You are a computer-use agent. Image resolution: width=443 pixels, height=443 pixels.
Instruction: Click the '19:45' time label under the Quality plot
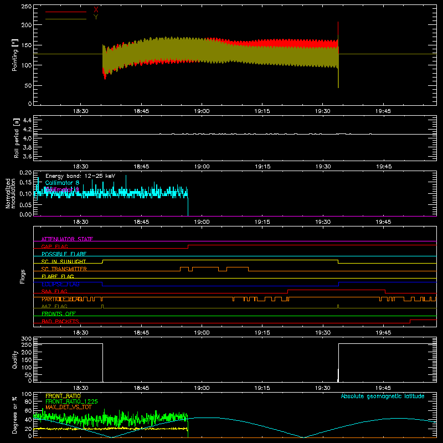[383, 388]
